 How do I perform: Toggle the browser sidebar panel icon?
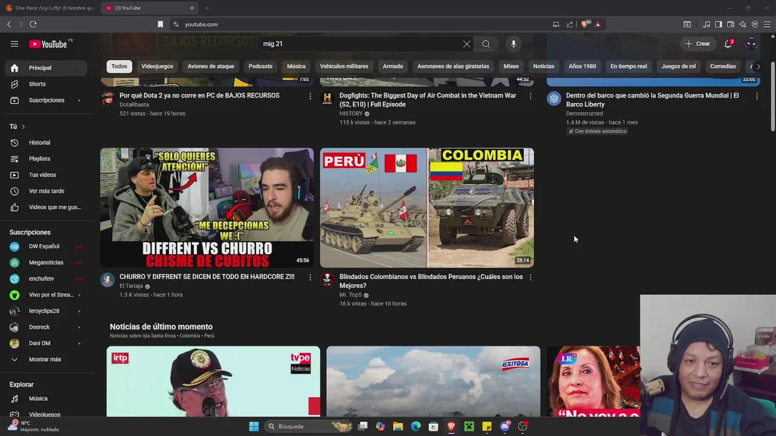[718, 24]
